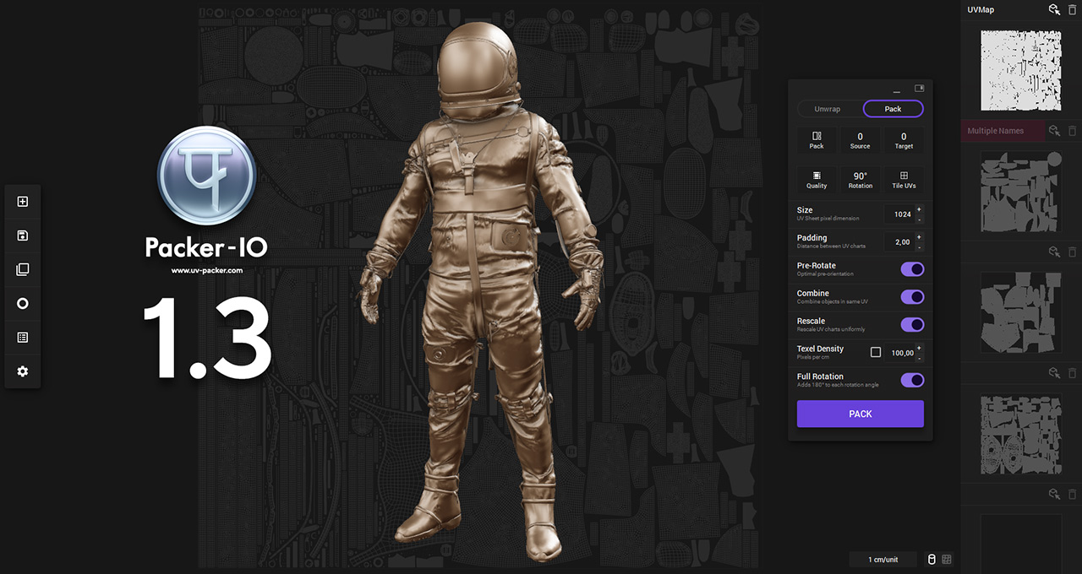Toggle the Pre-Rotate switch
The height and width of the screenshot is (574, 1082).
pyautogui.click(x=912, y=269)
